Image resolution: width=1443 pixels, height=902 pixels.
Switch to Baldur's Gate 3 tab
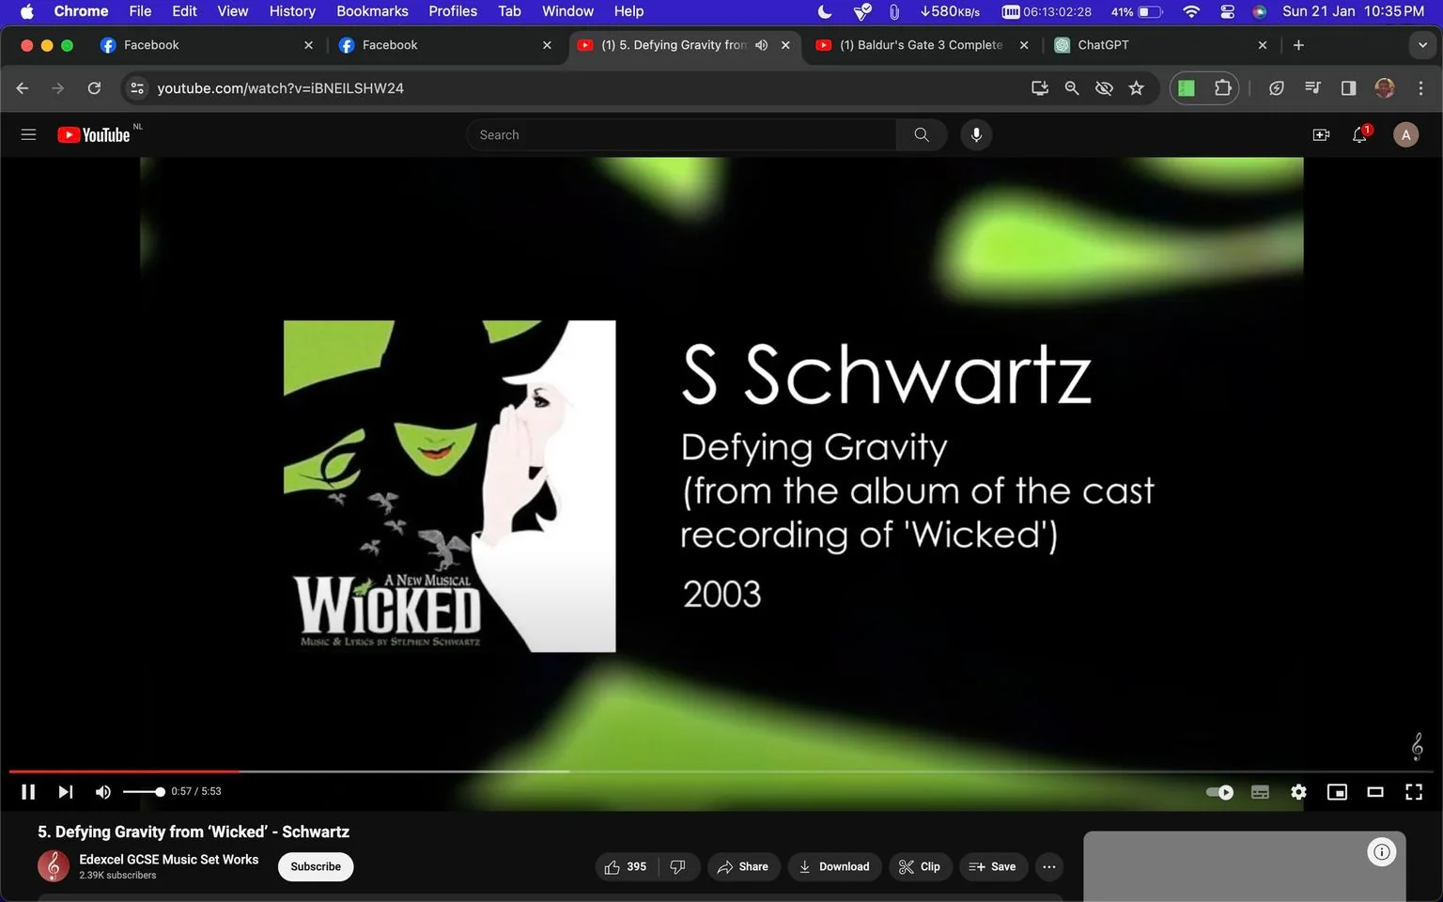pos(922,45)
